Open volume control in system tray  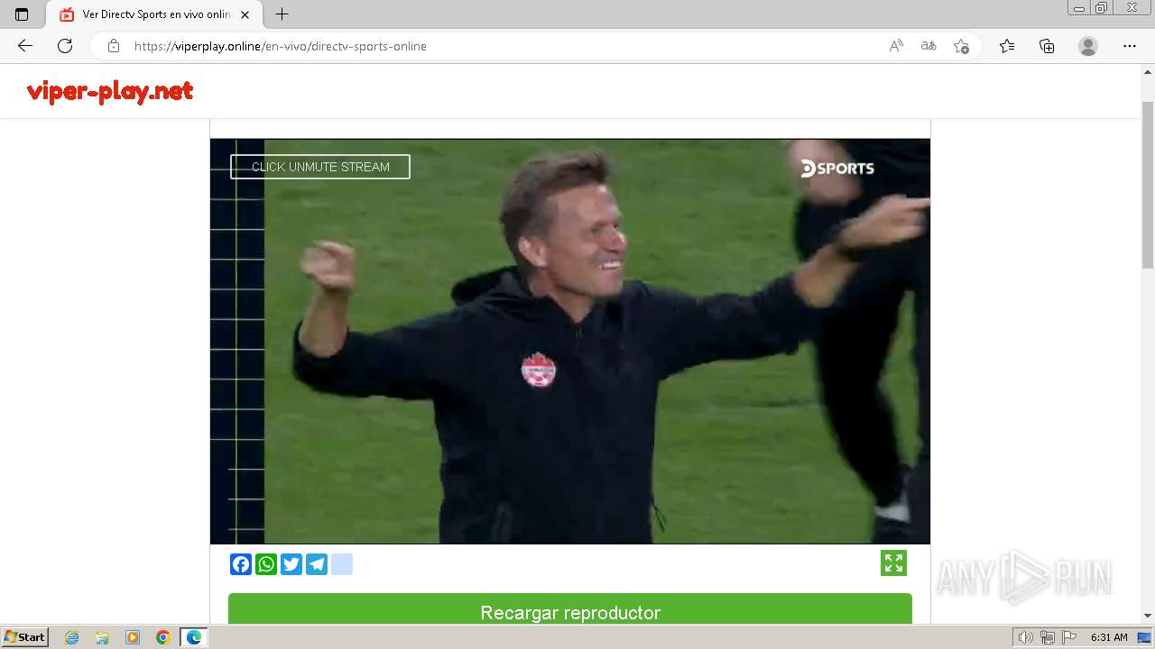[x=1026, y=637]
